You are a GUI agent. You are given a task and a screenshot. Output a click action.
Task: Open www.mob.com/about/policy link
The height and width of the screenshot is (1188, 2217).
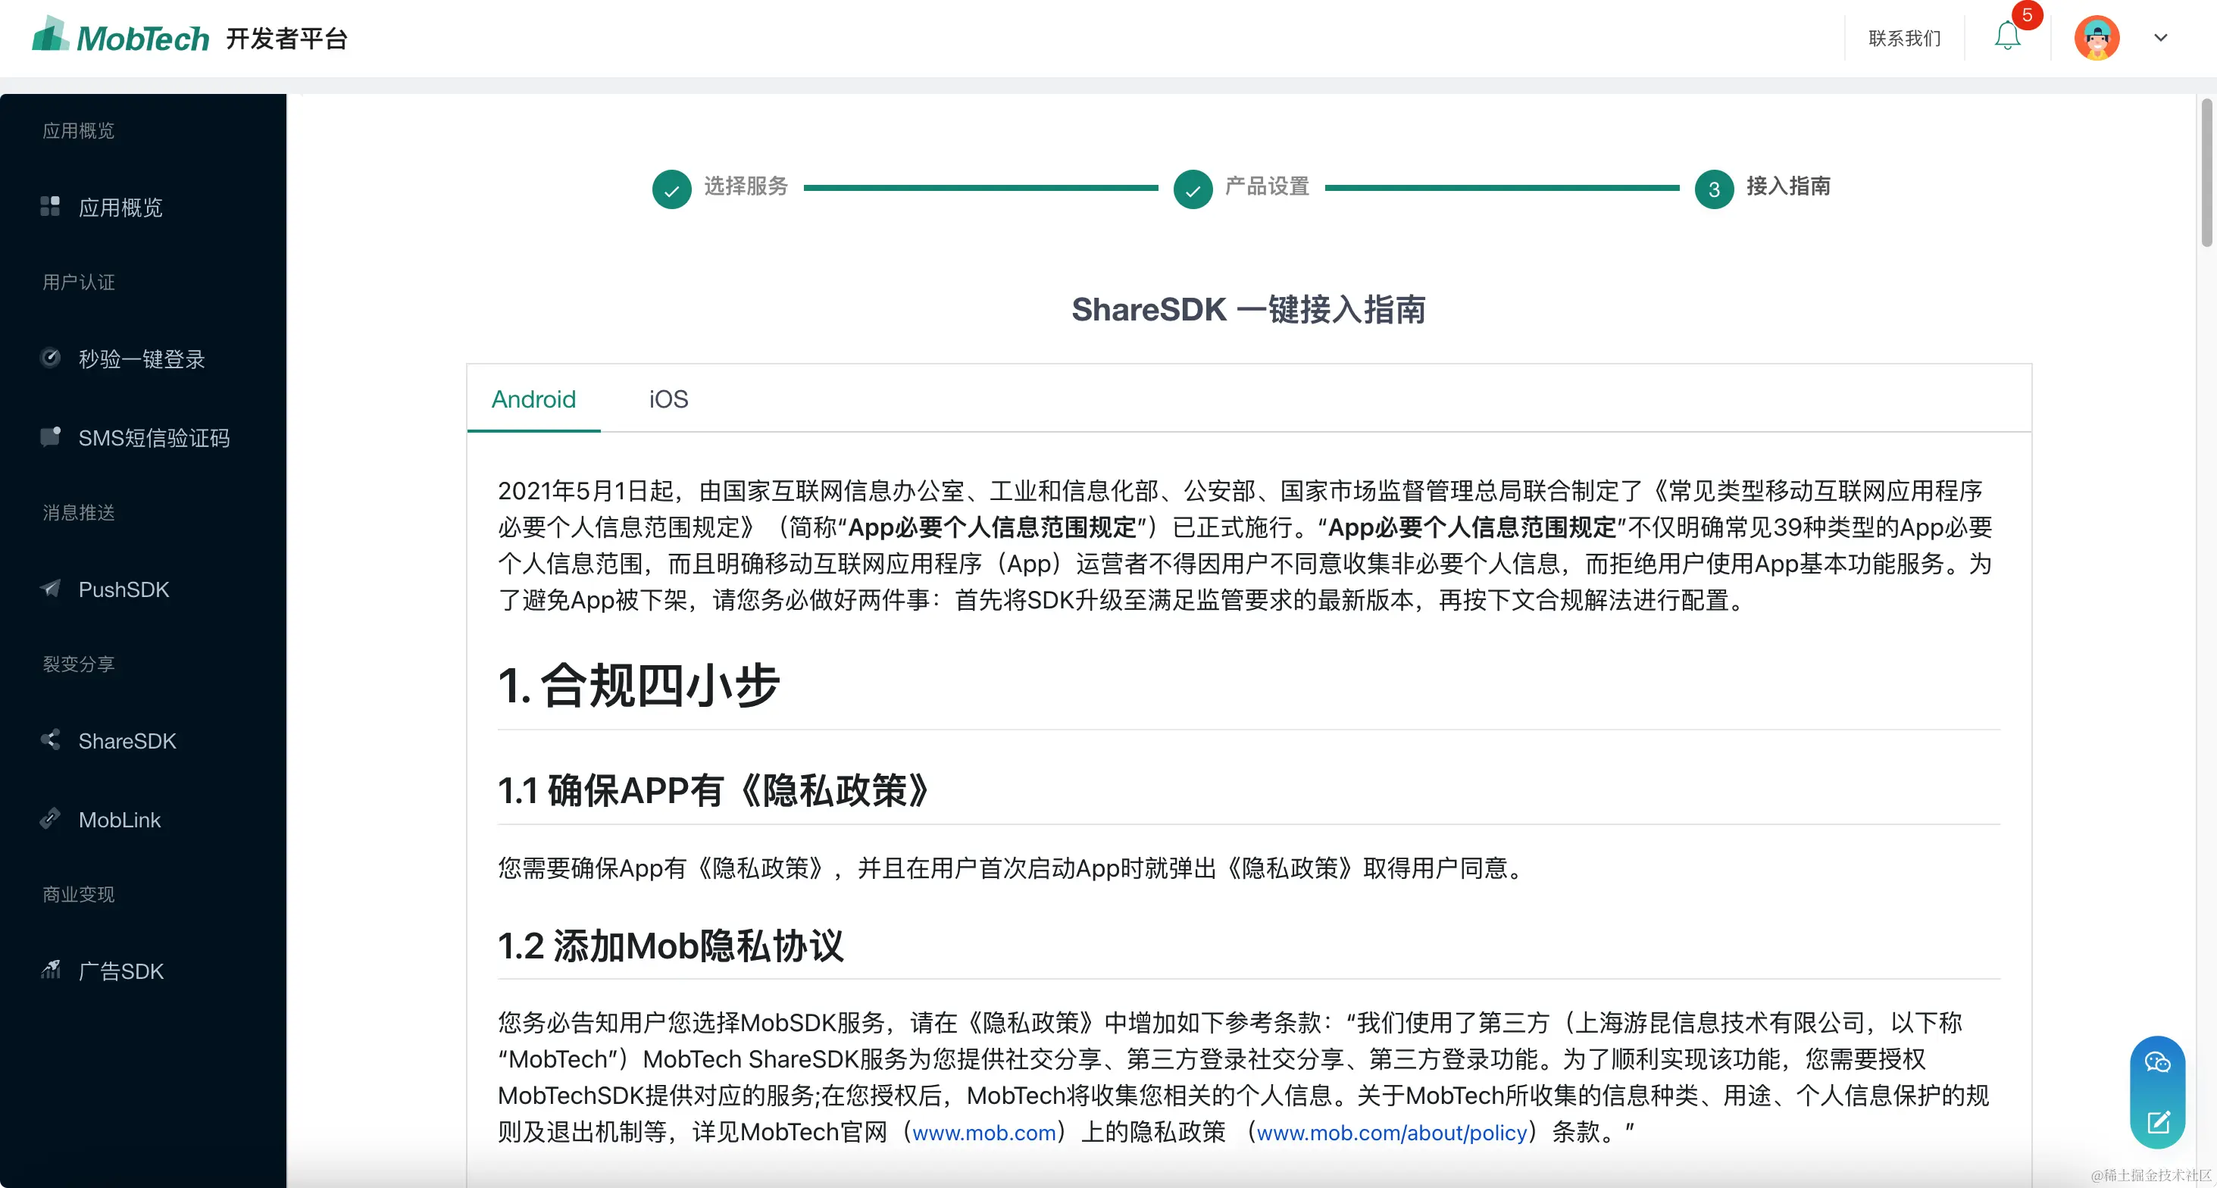pyautogui.click(x=1391, y=1132)
